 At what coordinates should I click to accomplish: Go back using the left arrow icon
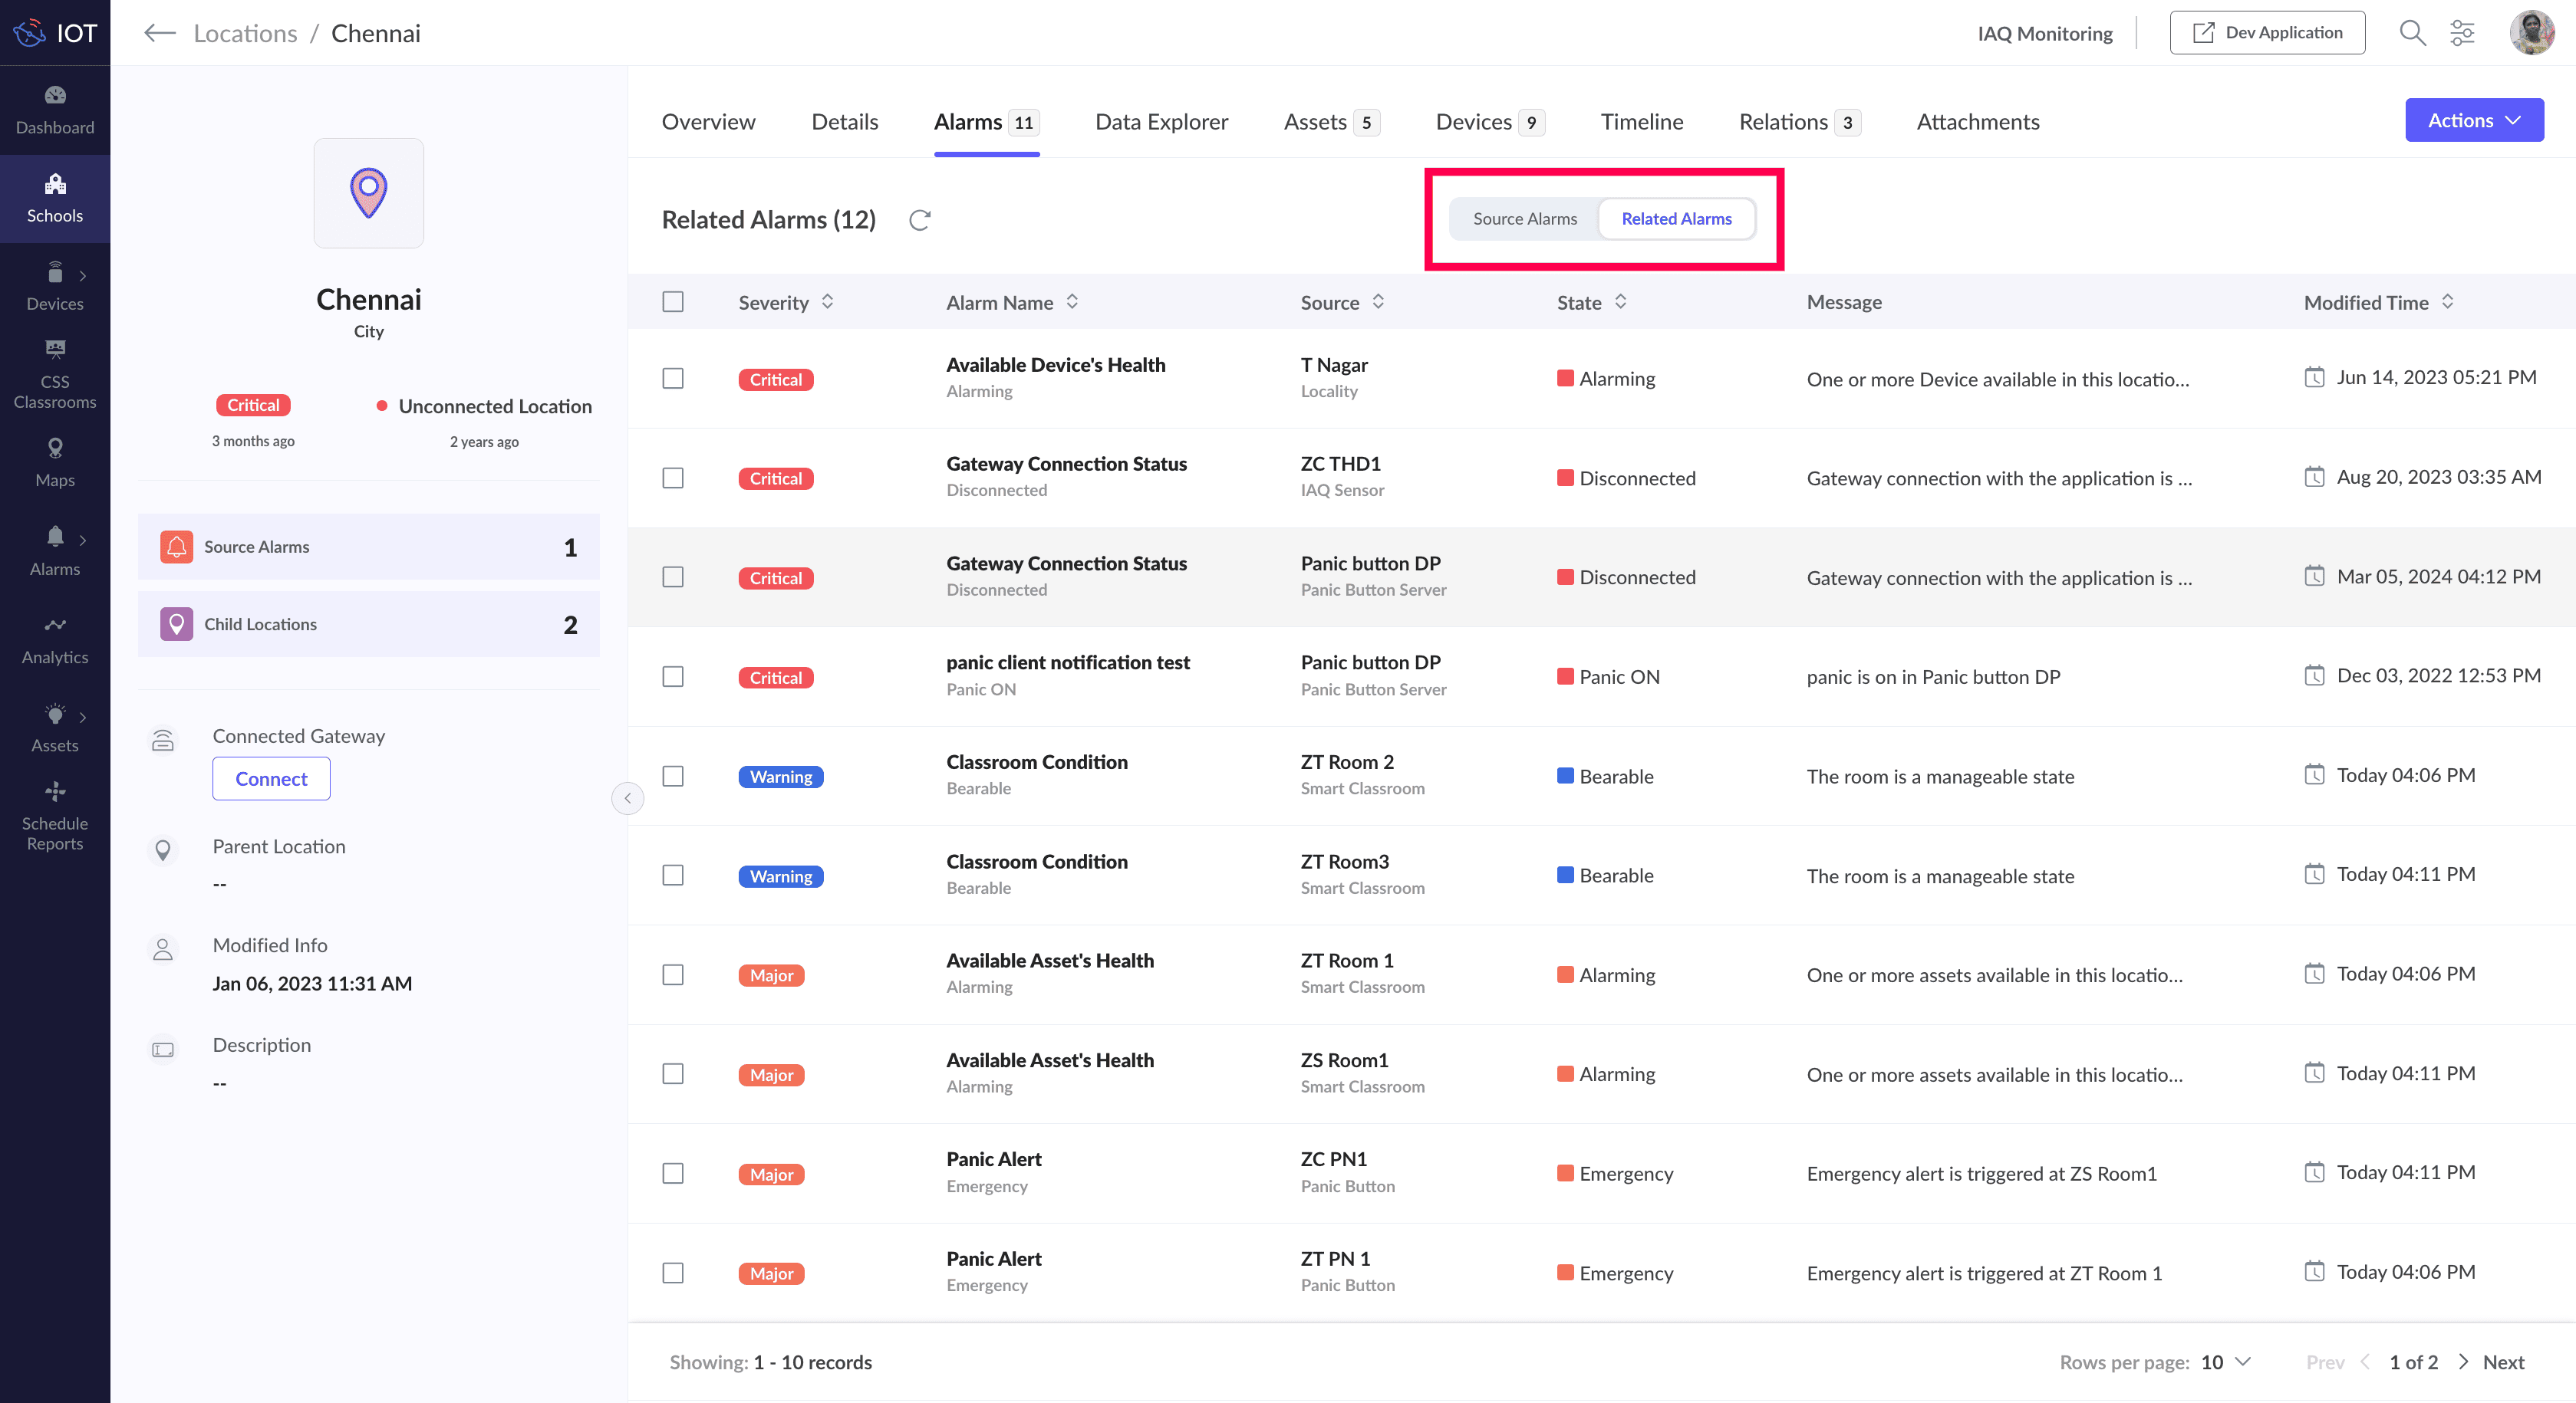tap(159, 33)
